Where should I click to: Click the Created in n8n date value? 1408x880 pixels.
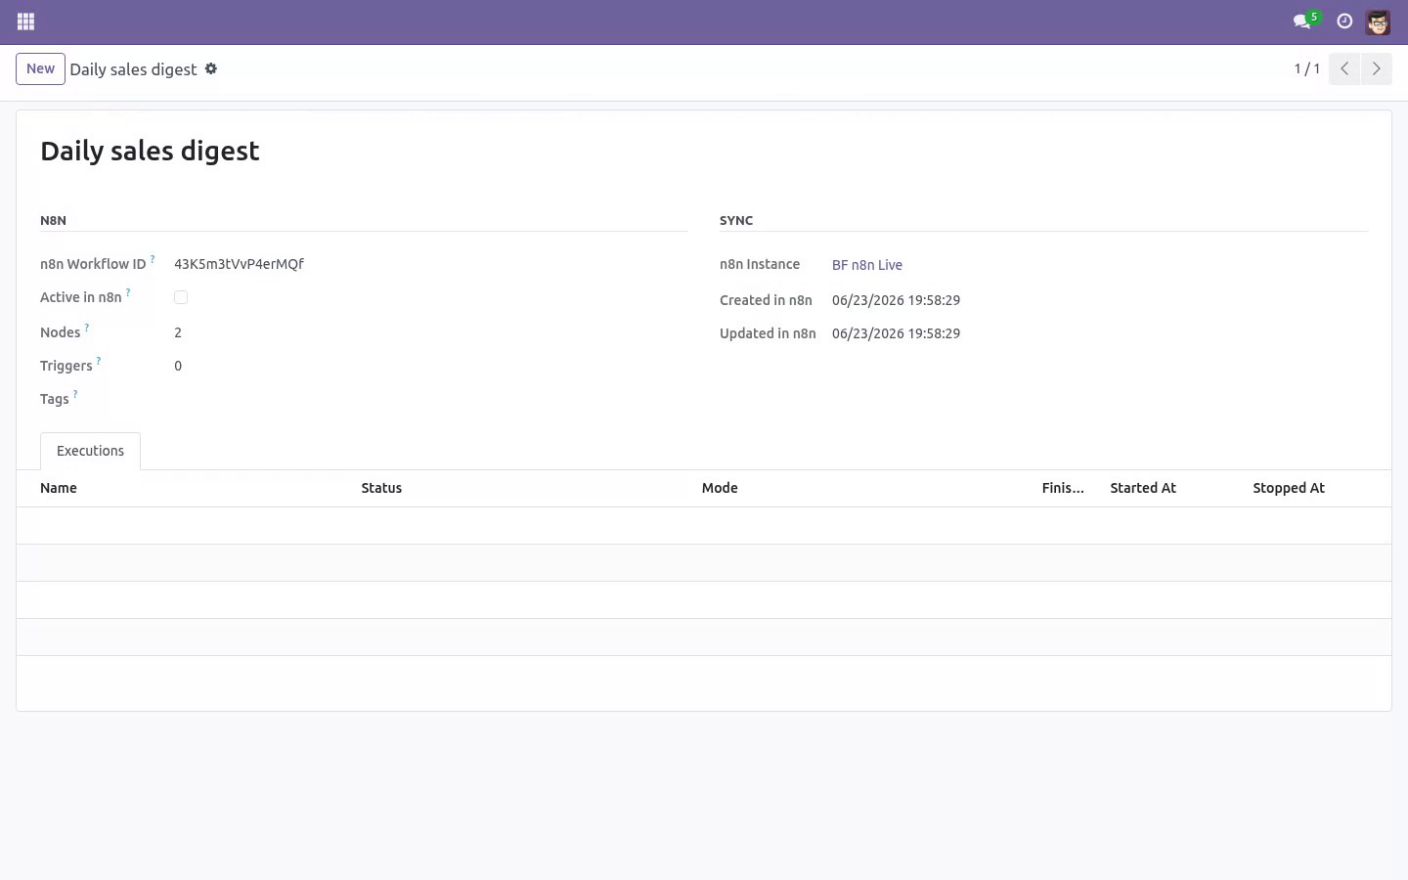coord(896,300)
